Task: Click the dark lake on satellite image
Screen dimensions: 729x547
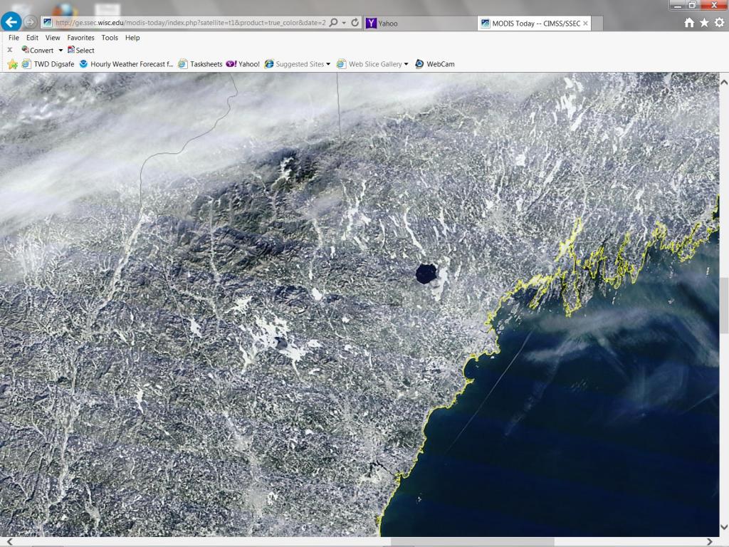Action: pos(426,273)
